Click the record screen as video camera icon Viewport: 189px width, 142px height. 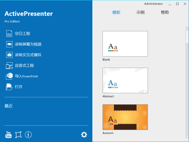click(x=9, y=44)
